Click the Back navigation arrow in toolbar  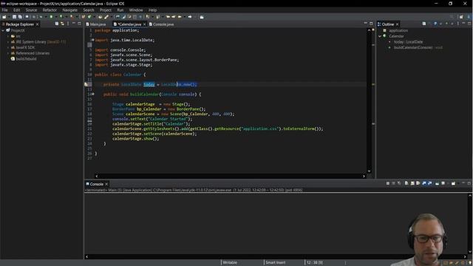180,17
